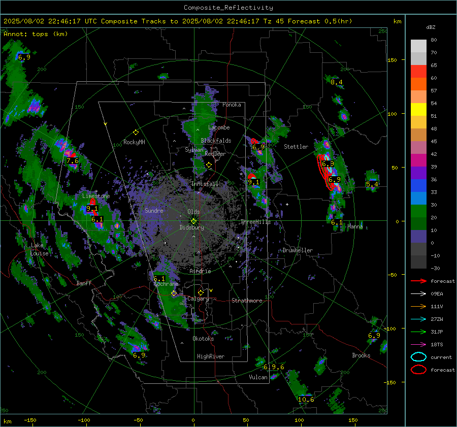Screen dimensions: 457x427
Task: Click the 6.1 storm top above Cochrane
Action: point(159,279)
